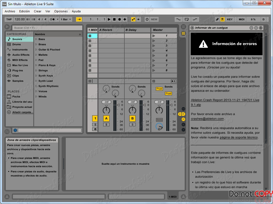The height and width of the screenshot is (204, 273).
Task: Expand the Guitar & Plucked folder
Action: click(36, 49)
